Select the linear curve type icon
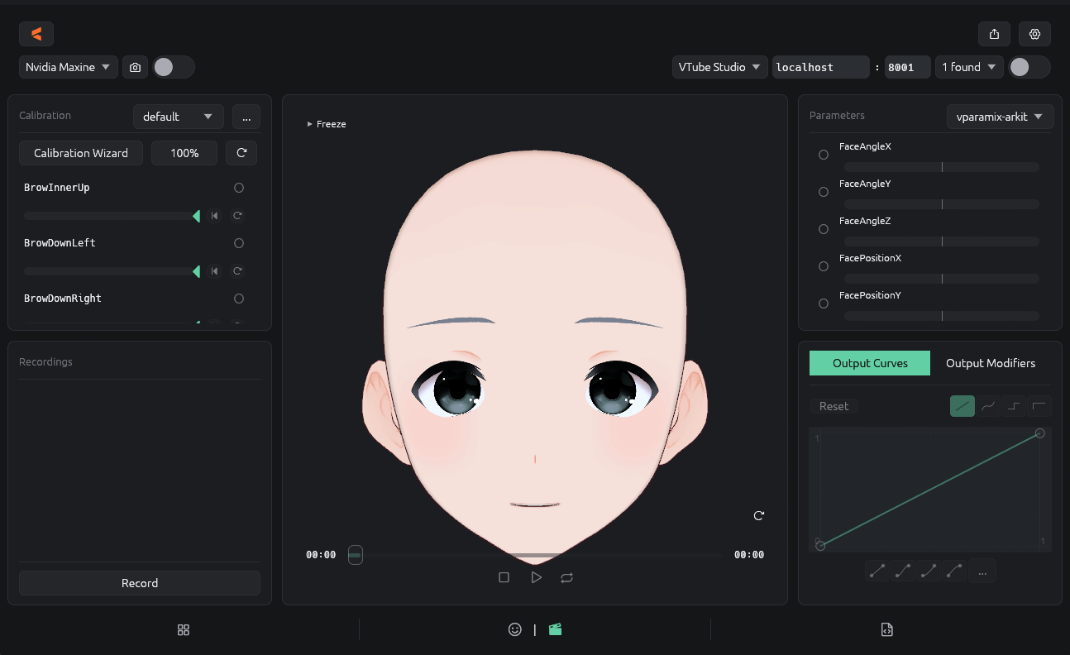This screenshot has height=655, width=1070. (963, 406)
